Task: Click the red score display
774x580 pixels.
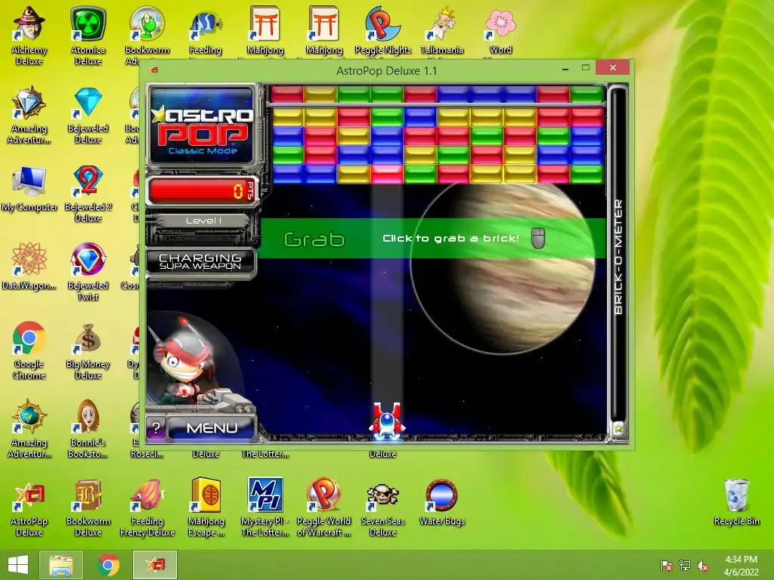Action: tap(203, 191)
